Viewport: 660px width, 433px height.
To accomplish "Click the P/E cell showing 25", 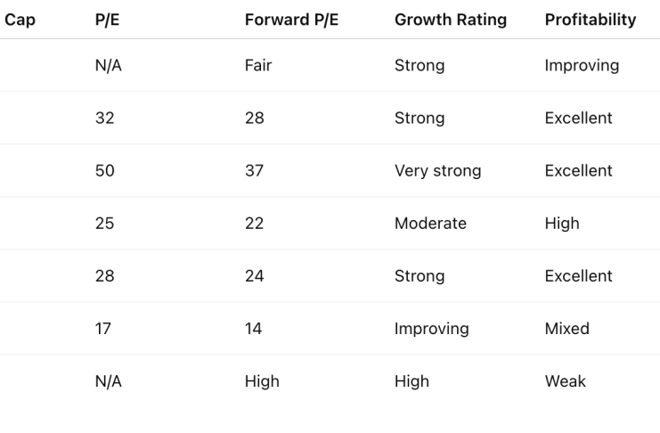I will click(104, 224).
